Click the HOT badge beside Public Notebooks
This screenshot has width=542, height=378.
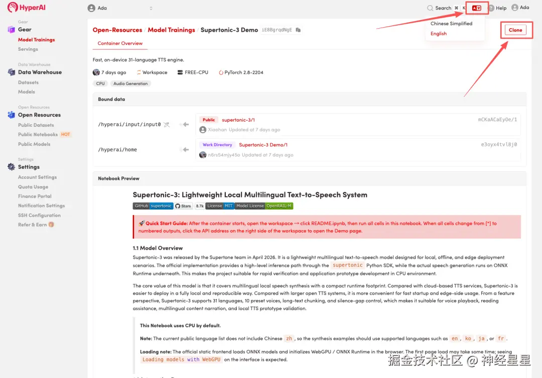pos(65,134)
